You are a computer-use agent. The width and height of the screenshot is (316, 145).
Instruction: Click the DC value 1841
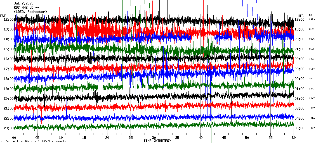tap(312, 89)
